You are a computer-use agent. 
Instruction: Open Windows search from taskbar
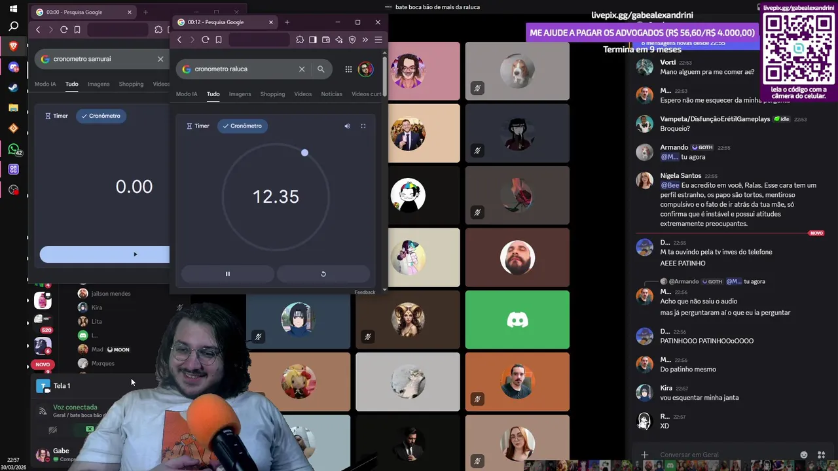14,26
